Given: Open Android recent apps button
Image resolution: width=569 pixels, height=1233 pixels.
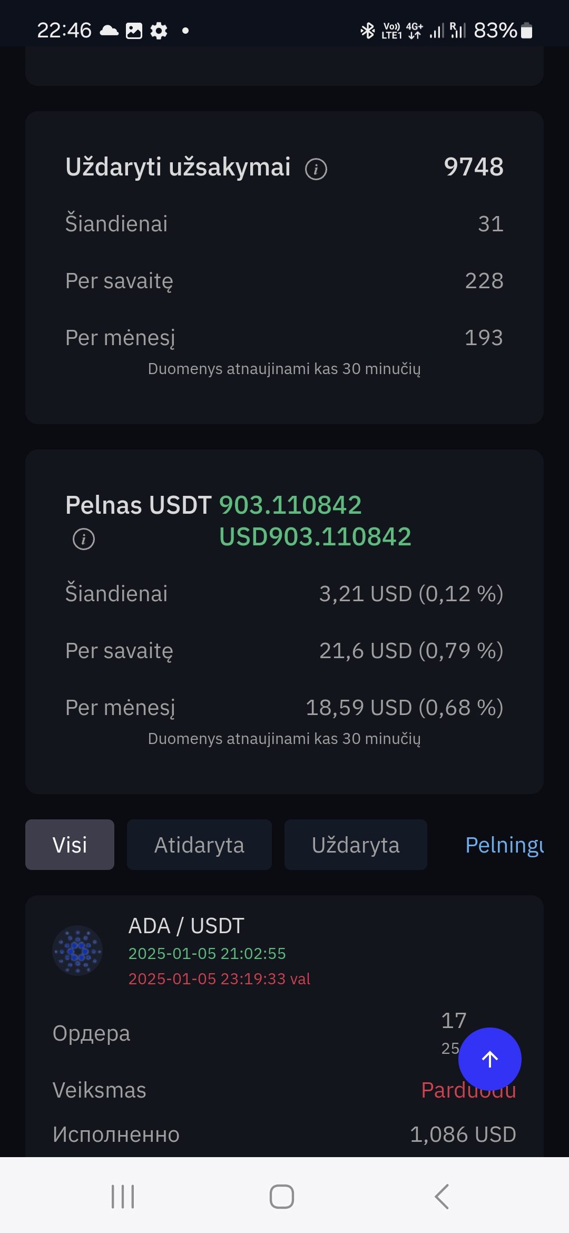Looking at the screenshot, I should click(x=123, y=1197).
